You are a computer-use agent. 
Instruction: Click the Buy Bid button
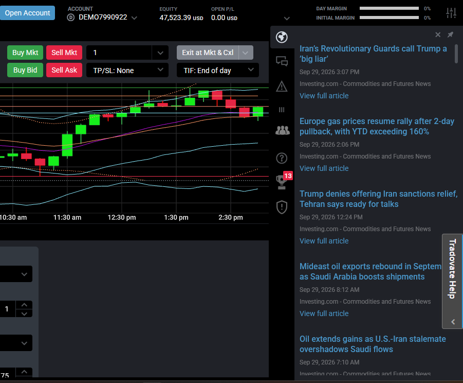point(25,70)
